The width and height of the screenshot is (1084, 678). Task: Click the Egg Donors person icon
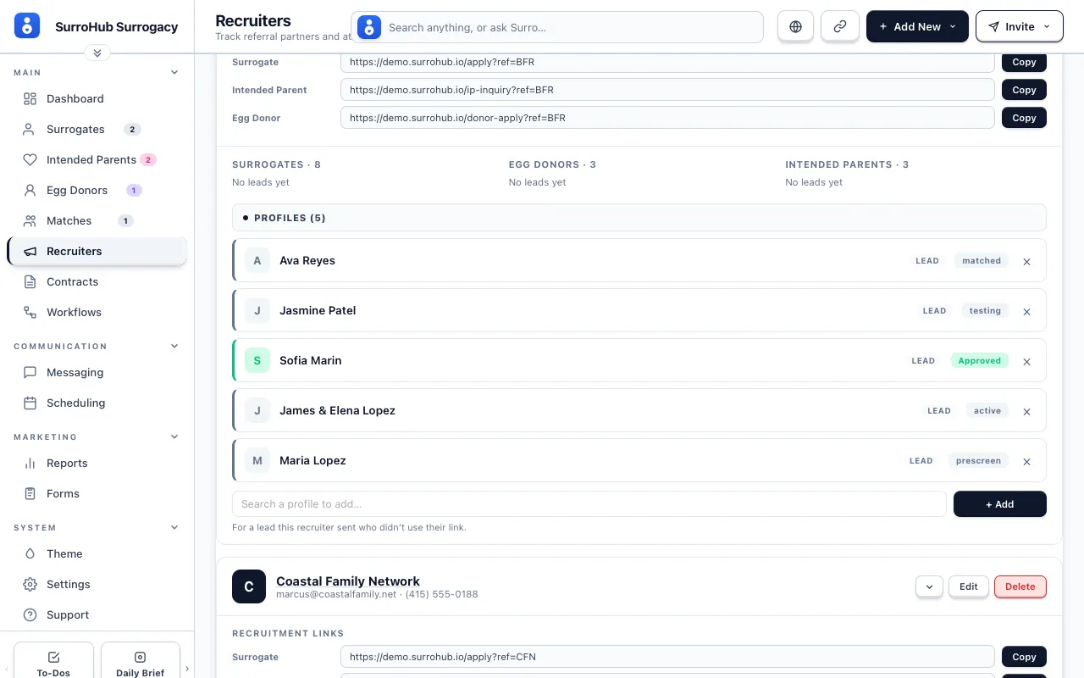[30, 191]
